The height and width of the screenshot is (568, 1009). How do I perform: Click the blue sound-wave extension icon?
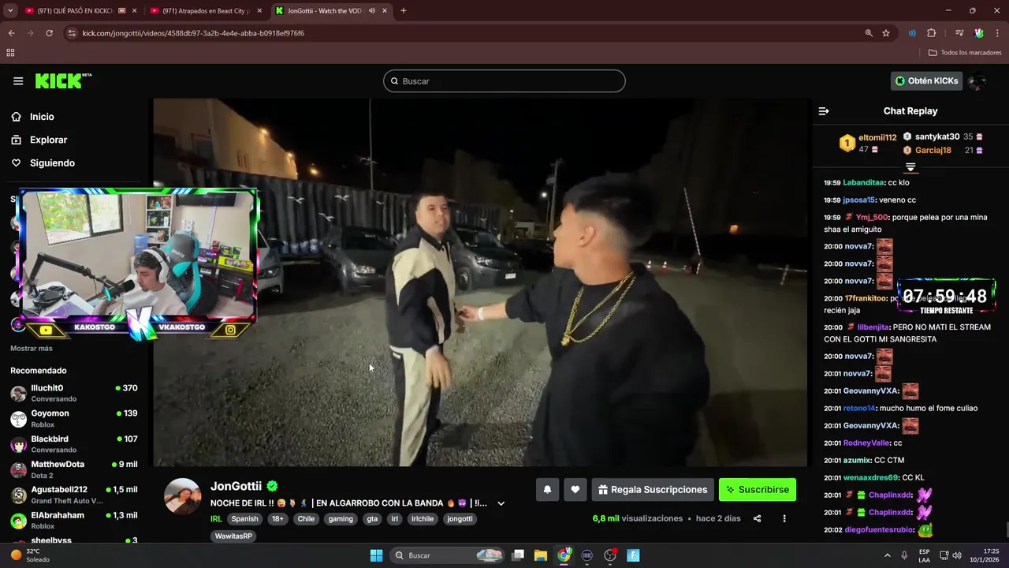click(912, 33)
